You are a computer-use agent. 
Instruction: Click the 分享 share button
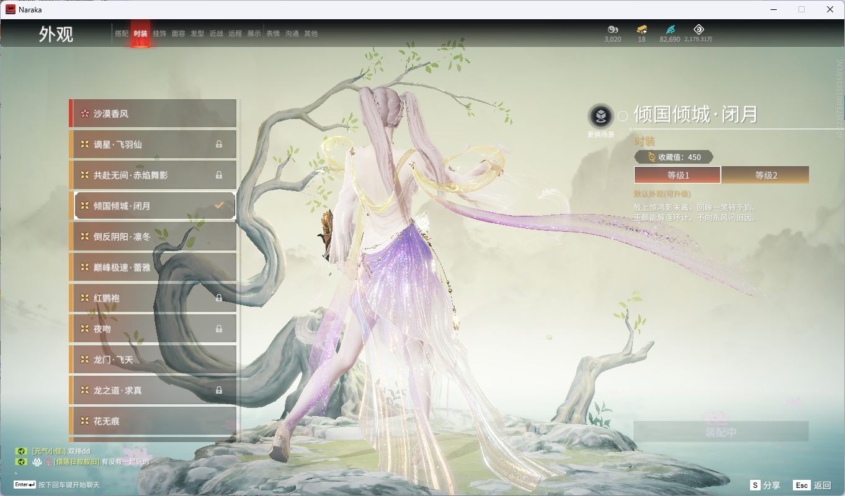(x=765, y=485)
